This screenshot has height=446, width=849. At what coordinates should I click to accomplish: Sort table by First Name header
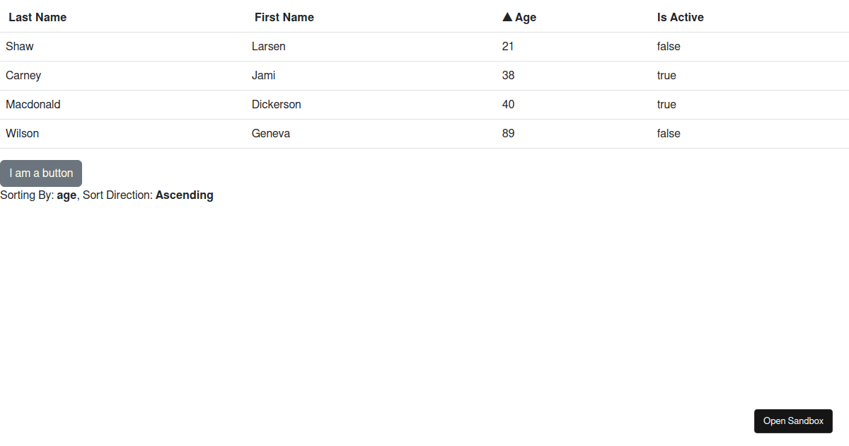tap(284, 17)
